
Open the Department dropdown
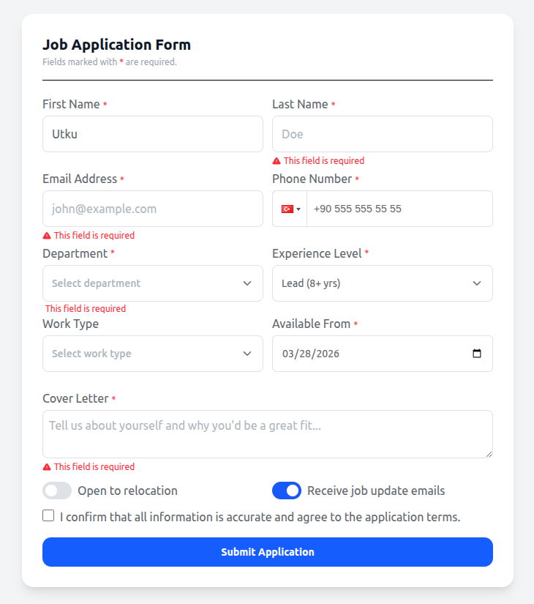(152, 283)
